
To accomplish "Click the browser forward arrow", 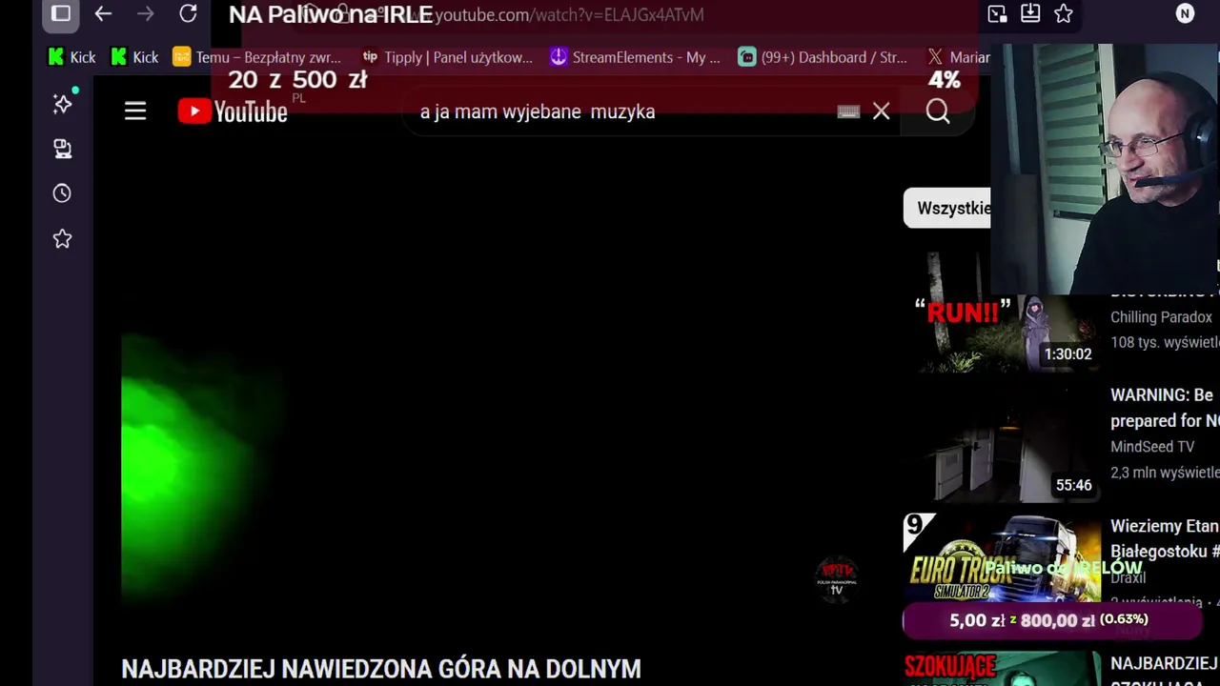I will pos(145,13).
